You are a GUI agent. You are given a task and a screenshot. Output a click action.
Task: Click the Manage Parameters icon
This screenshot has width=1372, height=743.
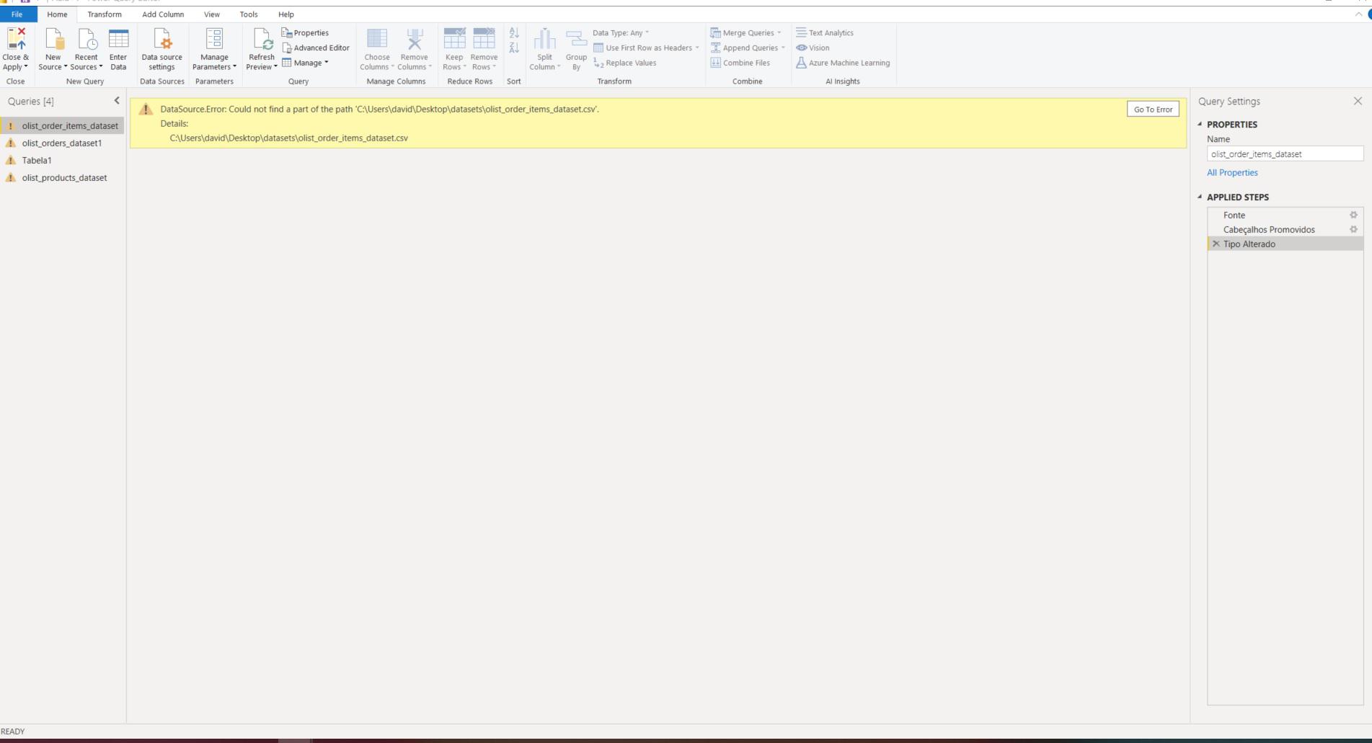coord(214,39)
